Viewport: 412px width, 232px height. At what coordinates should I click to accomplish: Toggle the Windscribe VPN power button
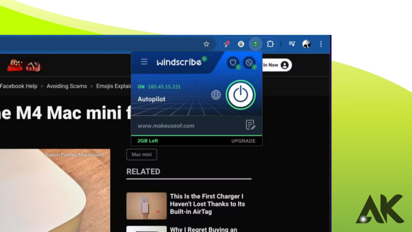click(240, 95)
